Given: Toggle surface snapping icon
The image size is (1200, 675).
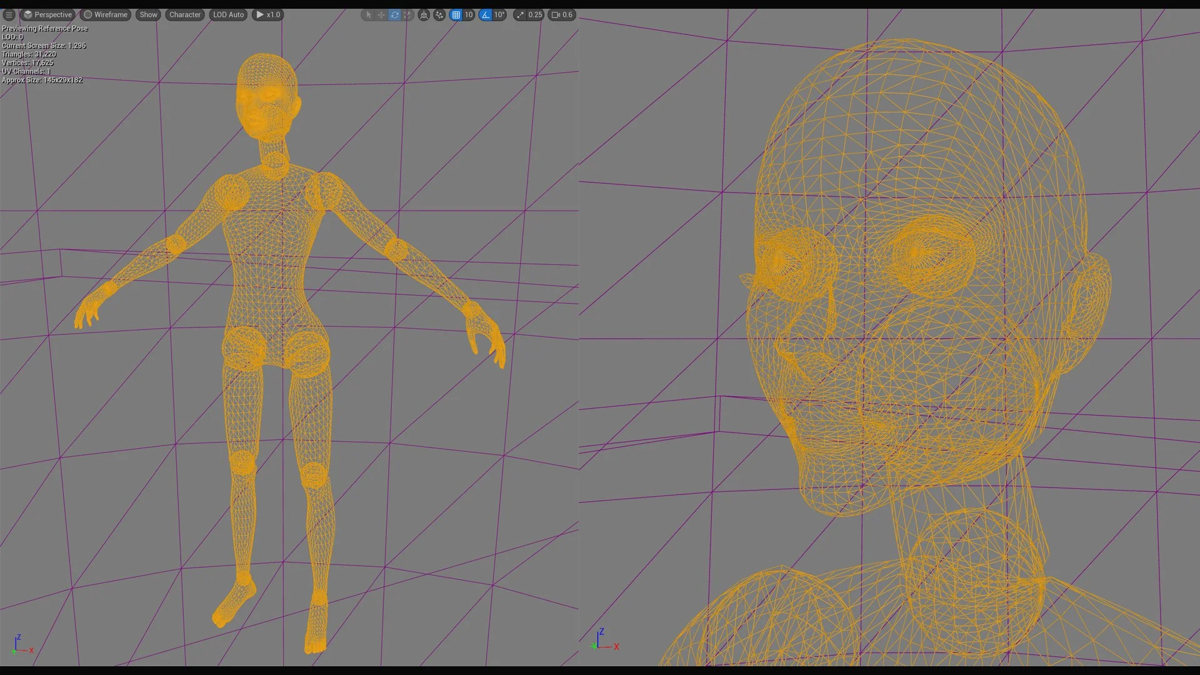Looking at the screenshot, I should coord(439,14).
